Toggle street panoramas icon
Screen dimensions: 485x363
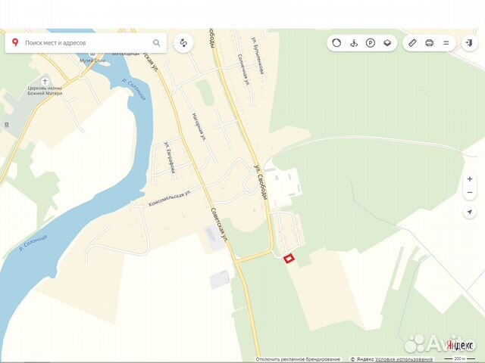pos(354,43)
